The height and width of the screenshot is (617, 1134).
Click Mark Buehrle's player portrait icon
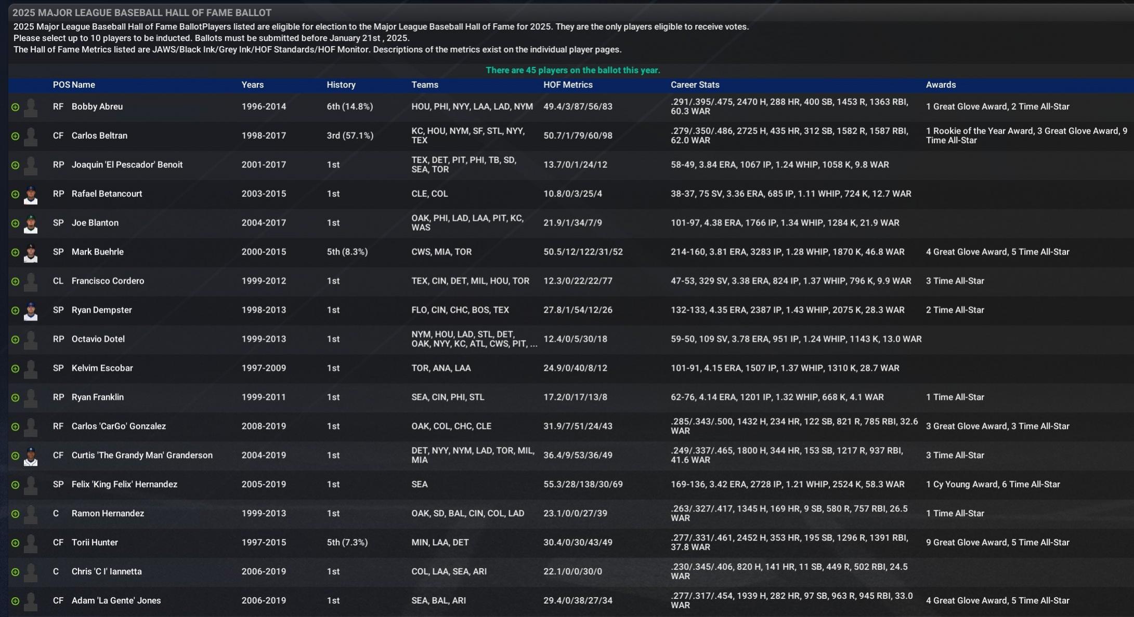pos(30,252)
